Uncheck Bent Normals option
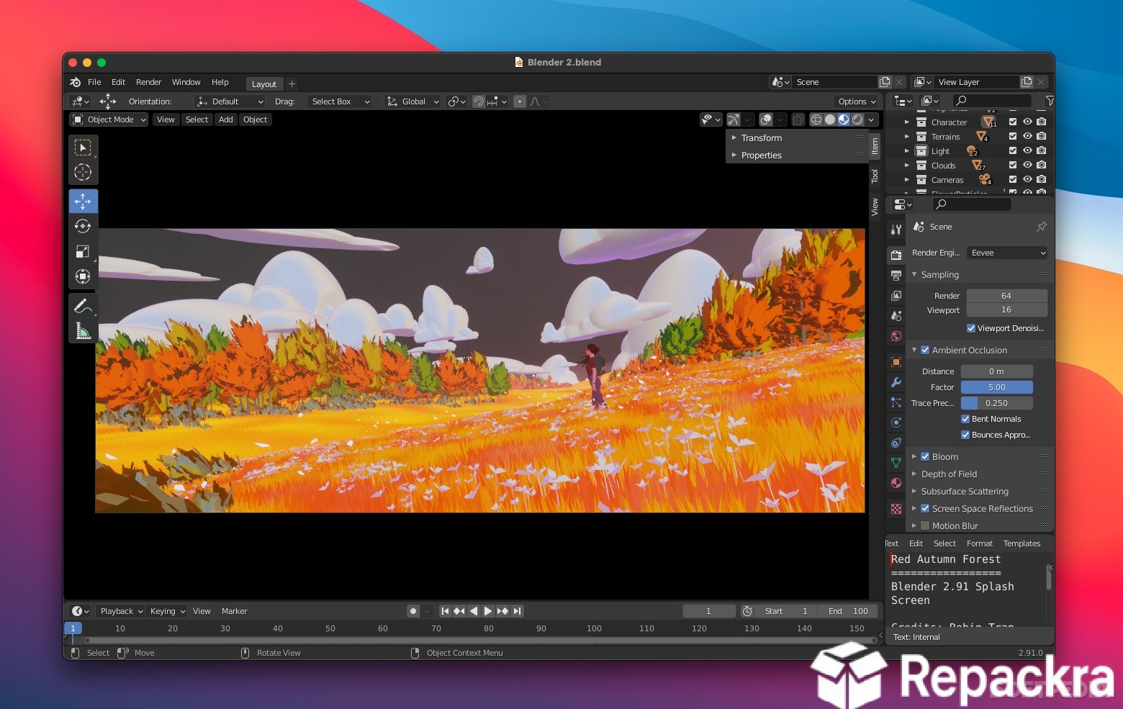 [965, 419]
